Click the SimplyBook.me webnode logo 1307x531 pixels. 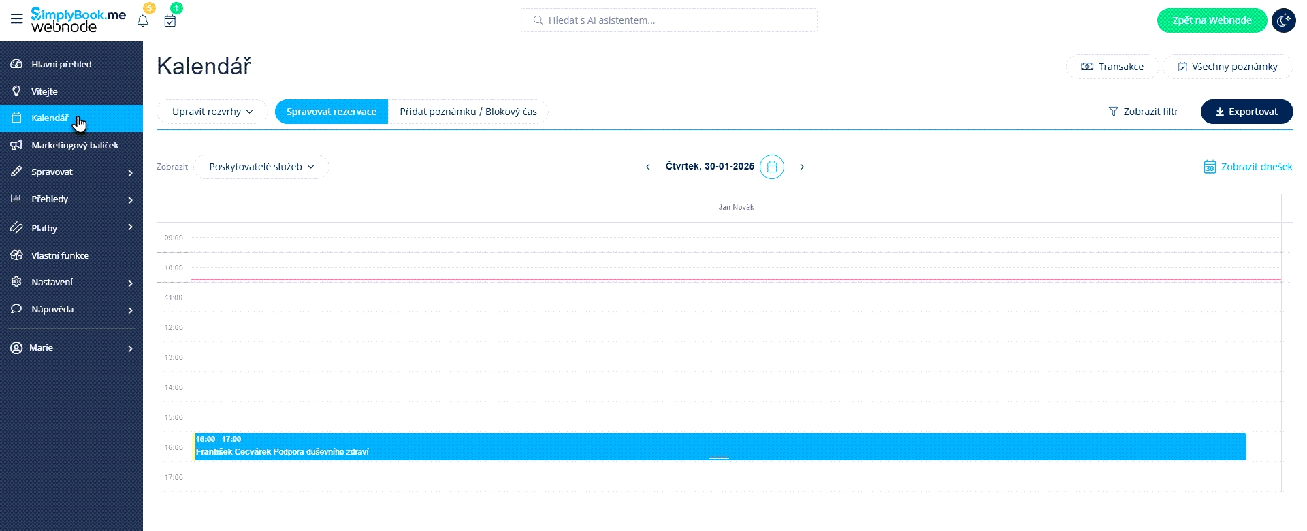[78, 20]
